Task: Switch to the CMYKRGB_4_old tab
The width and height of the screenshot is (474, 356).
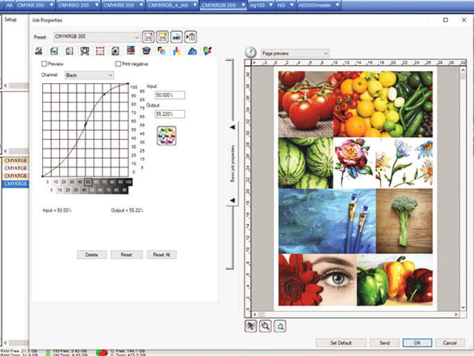Action: (170, 5)
